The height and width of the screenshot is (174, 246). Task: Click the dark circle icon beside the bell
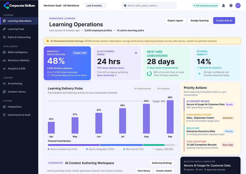point(231,6)
